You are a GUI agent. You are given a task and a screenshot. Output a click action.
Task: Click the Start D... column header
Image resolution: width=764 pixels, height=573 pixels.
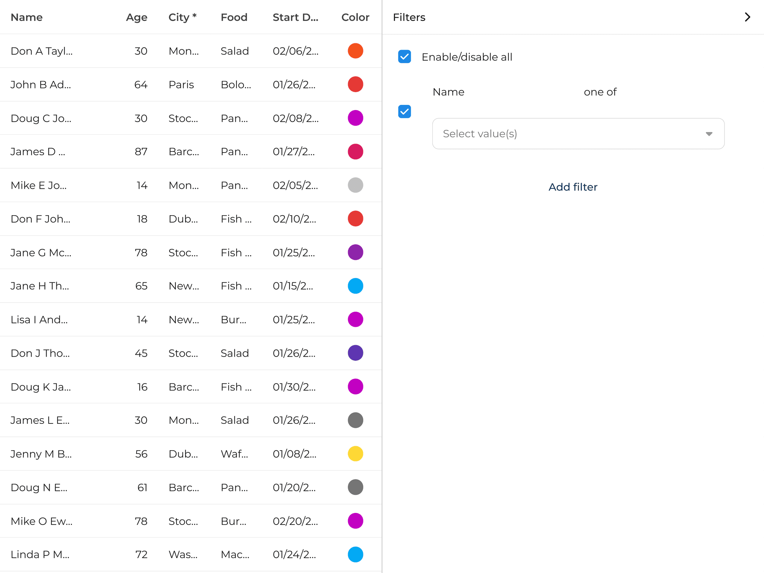click(295, 17)
